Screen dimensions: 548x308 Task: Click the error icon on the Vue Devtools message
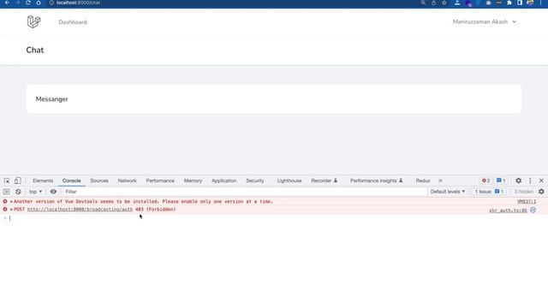(5, 202)
